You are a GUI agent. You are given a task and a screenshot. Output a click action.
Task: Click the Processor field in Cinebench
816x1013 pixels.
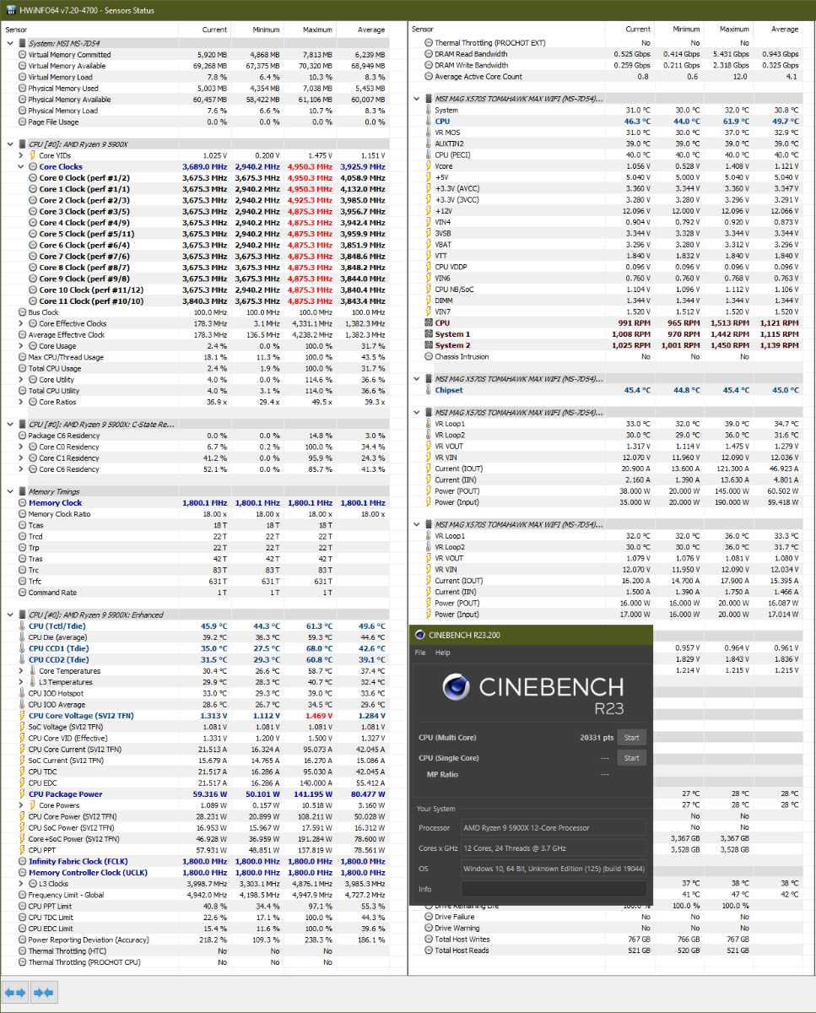tap(554, 828)
